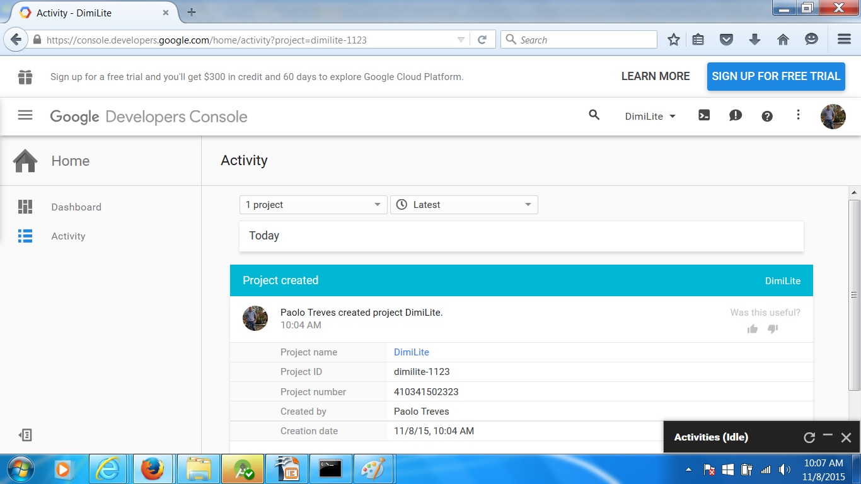Go to Firefox home page icon
The width and height of the screenshot is (861, 484).
point(783,40)
